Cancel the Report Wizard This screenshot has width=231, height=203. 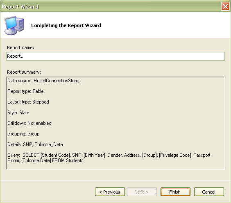pyautogui.click(x=209, y=192)
